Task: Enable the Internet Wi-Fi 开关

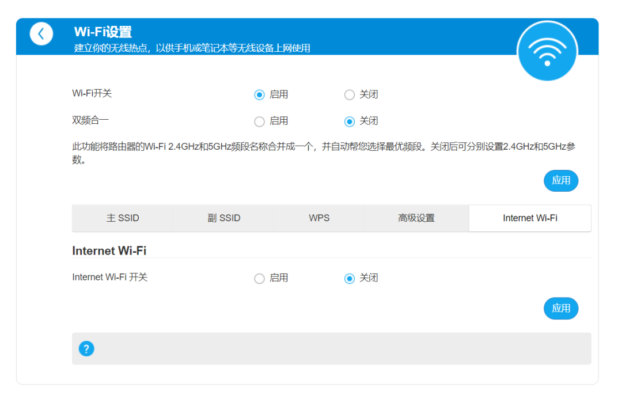Action: point(259,278)
